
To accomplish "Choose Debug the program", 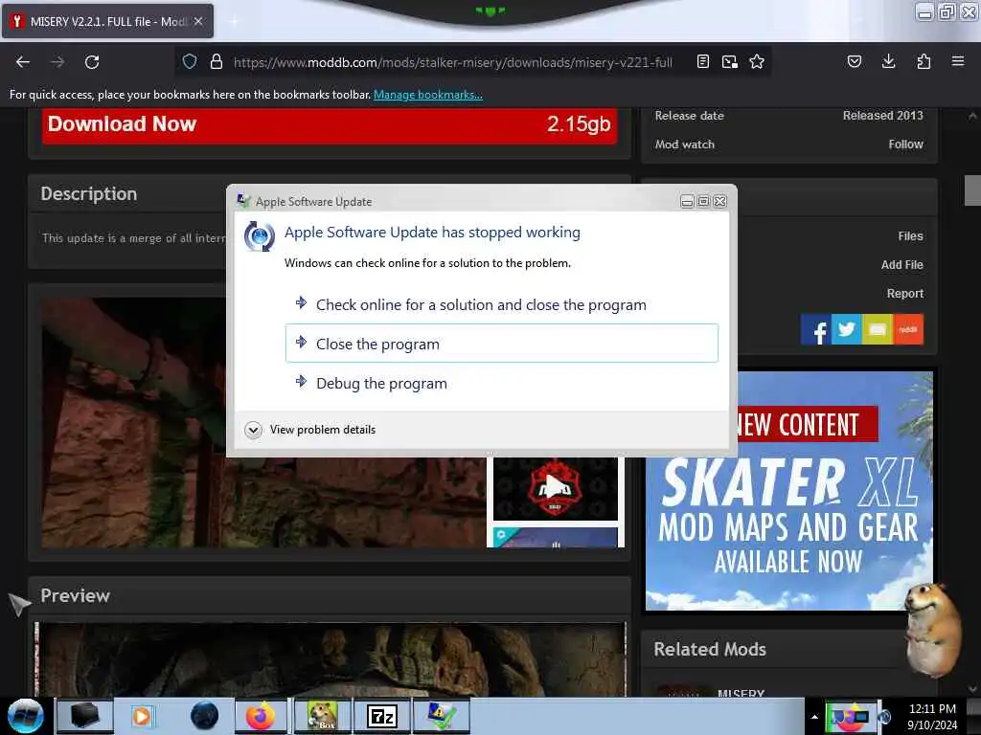I will coord(502,383).
